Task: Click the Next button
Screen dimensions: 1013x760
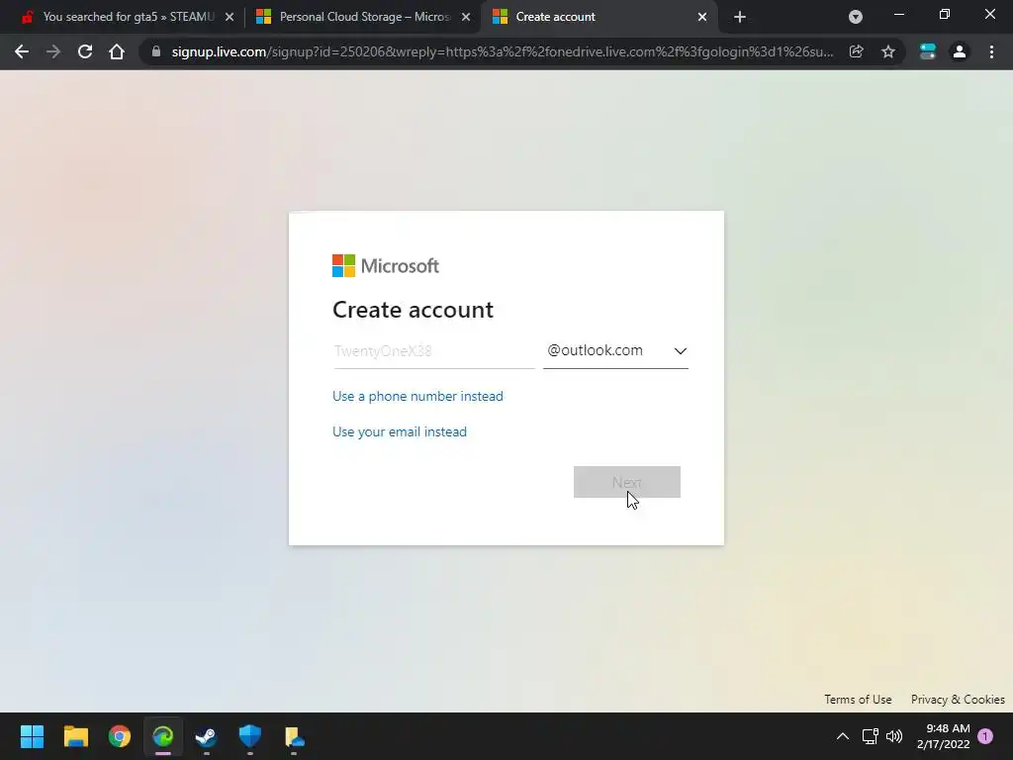Action: (x=626, y=482)
